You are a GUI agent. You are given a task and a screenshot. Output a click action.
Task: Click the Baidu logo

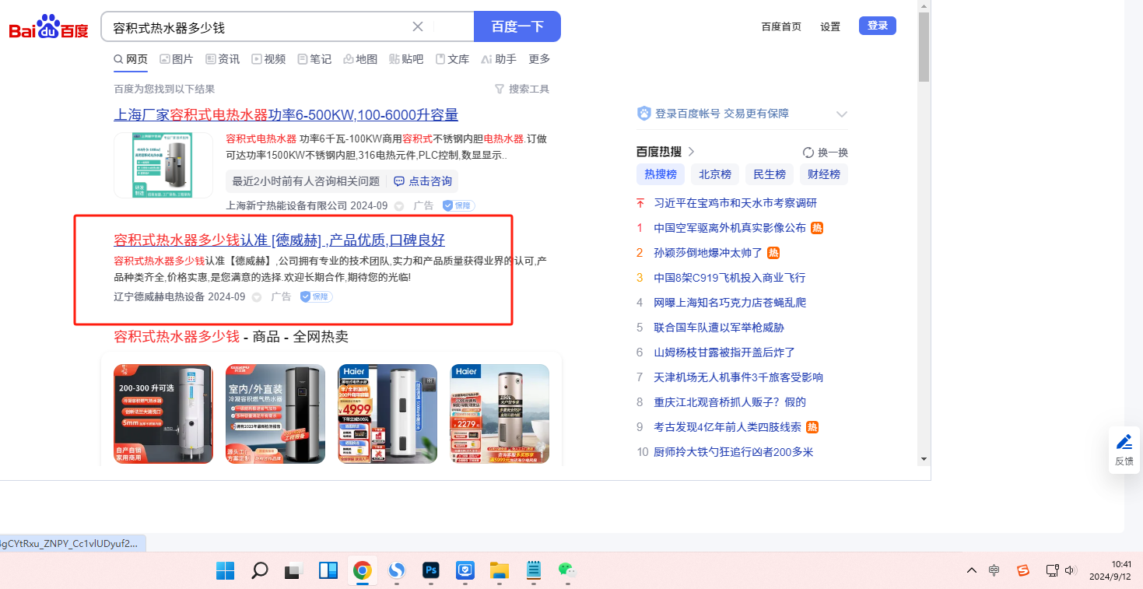[48, 27]
